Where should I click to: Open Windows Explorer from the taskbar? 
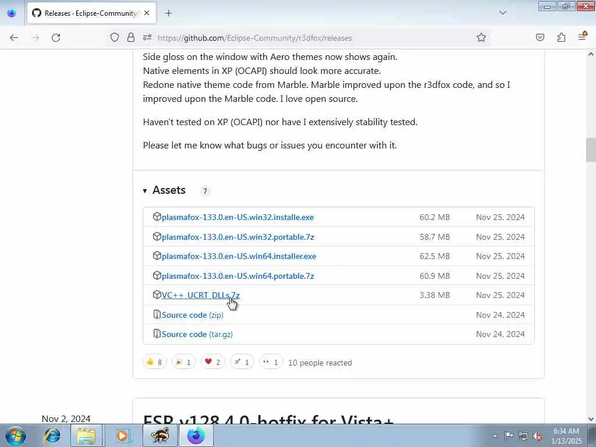(x=87, y=435)
